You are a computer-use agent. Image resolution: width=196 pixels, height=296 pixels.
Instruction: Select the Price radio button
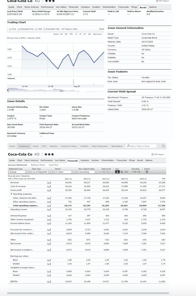point(10,29)
